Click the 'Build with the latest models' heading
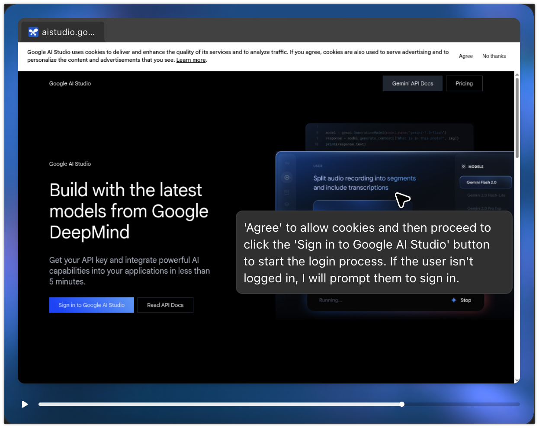 click(x=129, y=211)
